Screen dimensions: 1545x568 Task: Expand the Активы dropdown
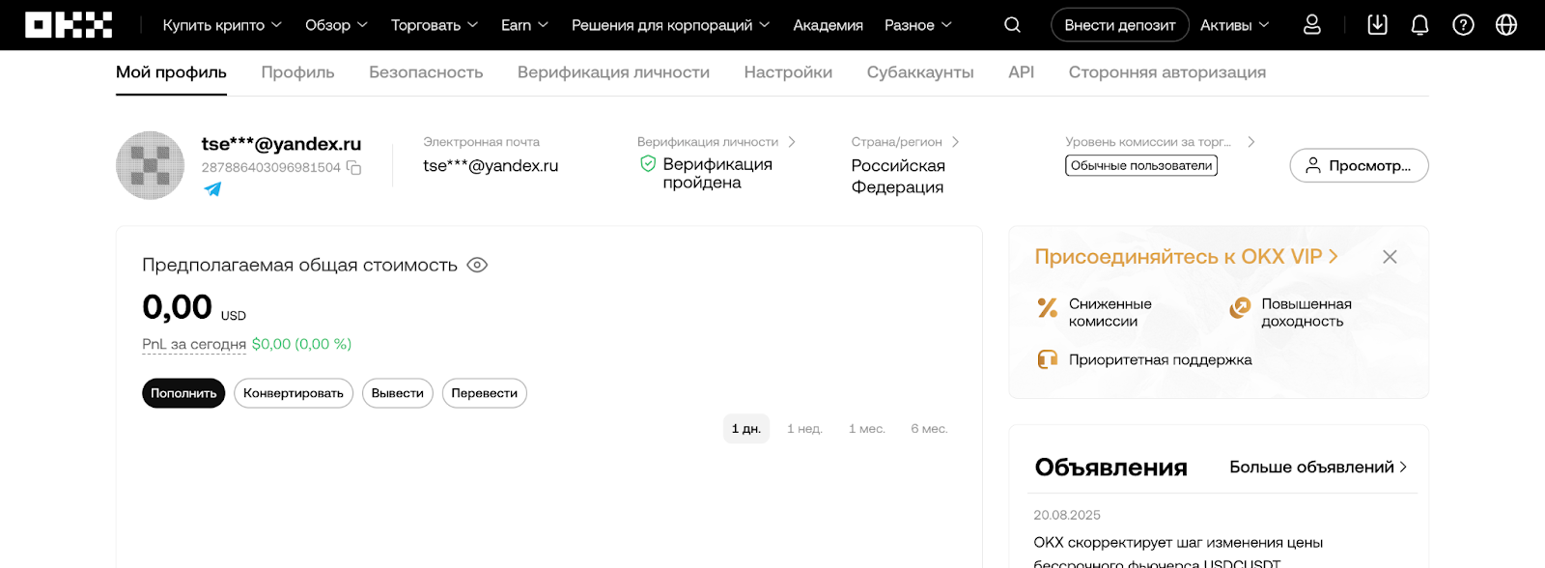pyautogui.click(x=1235, y=25)
